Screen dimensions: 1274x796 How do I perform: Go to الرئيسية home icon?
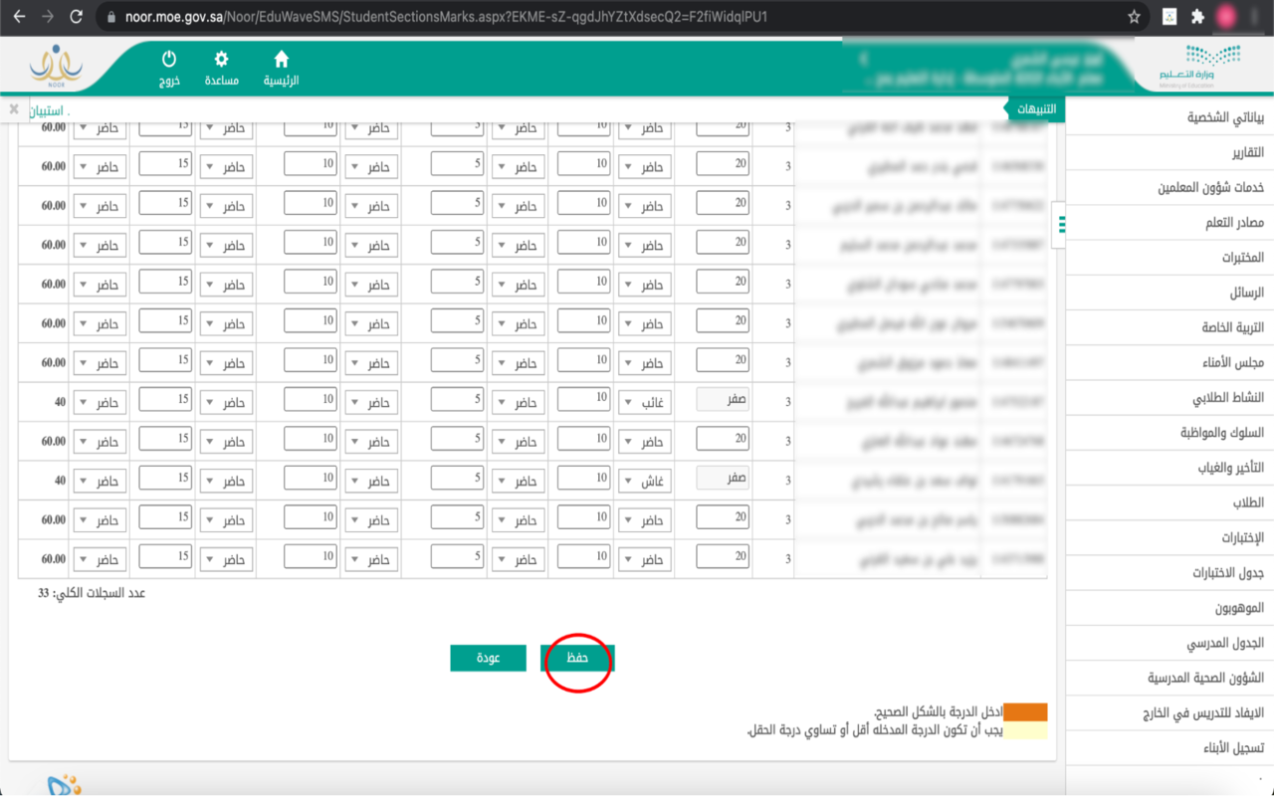click(x=281, y=69)
